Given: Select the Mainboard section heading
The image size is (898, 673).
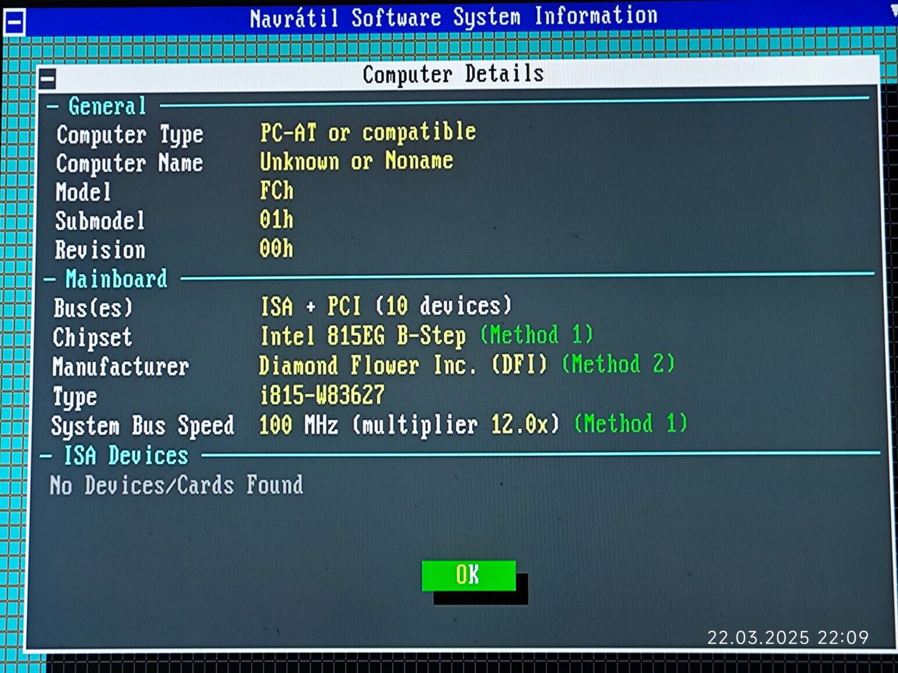Looking at the screenshot, I should (x=116, y=279).
